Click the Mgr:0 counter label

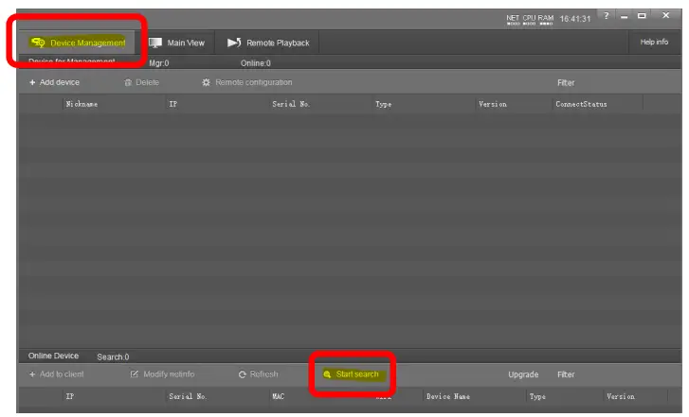pyautogui.click(x=159, y=63)
